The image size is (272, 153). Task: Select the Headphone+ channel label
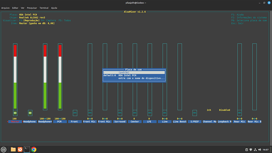point(45,121)
